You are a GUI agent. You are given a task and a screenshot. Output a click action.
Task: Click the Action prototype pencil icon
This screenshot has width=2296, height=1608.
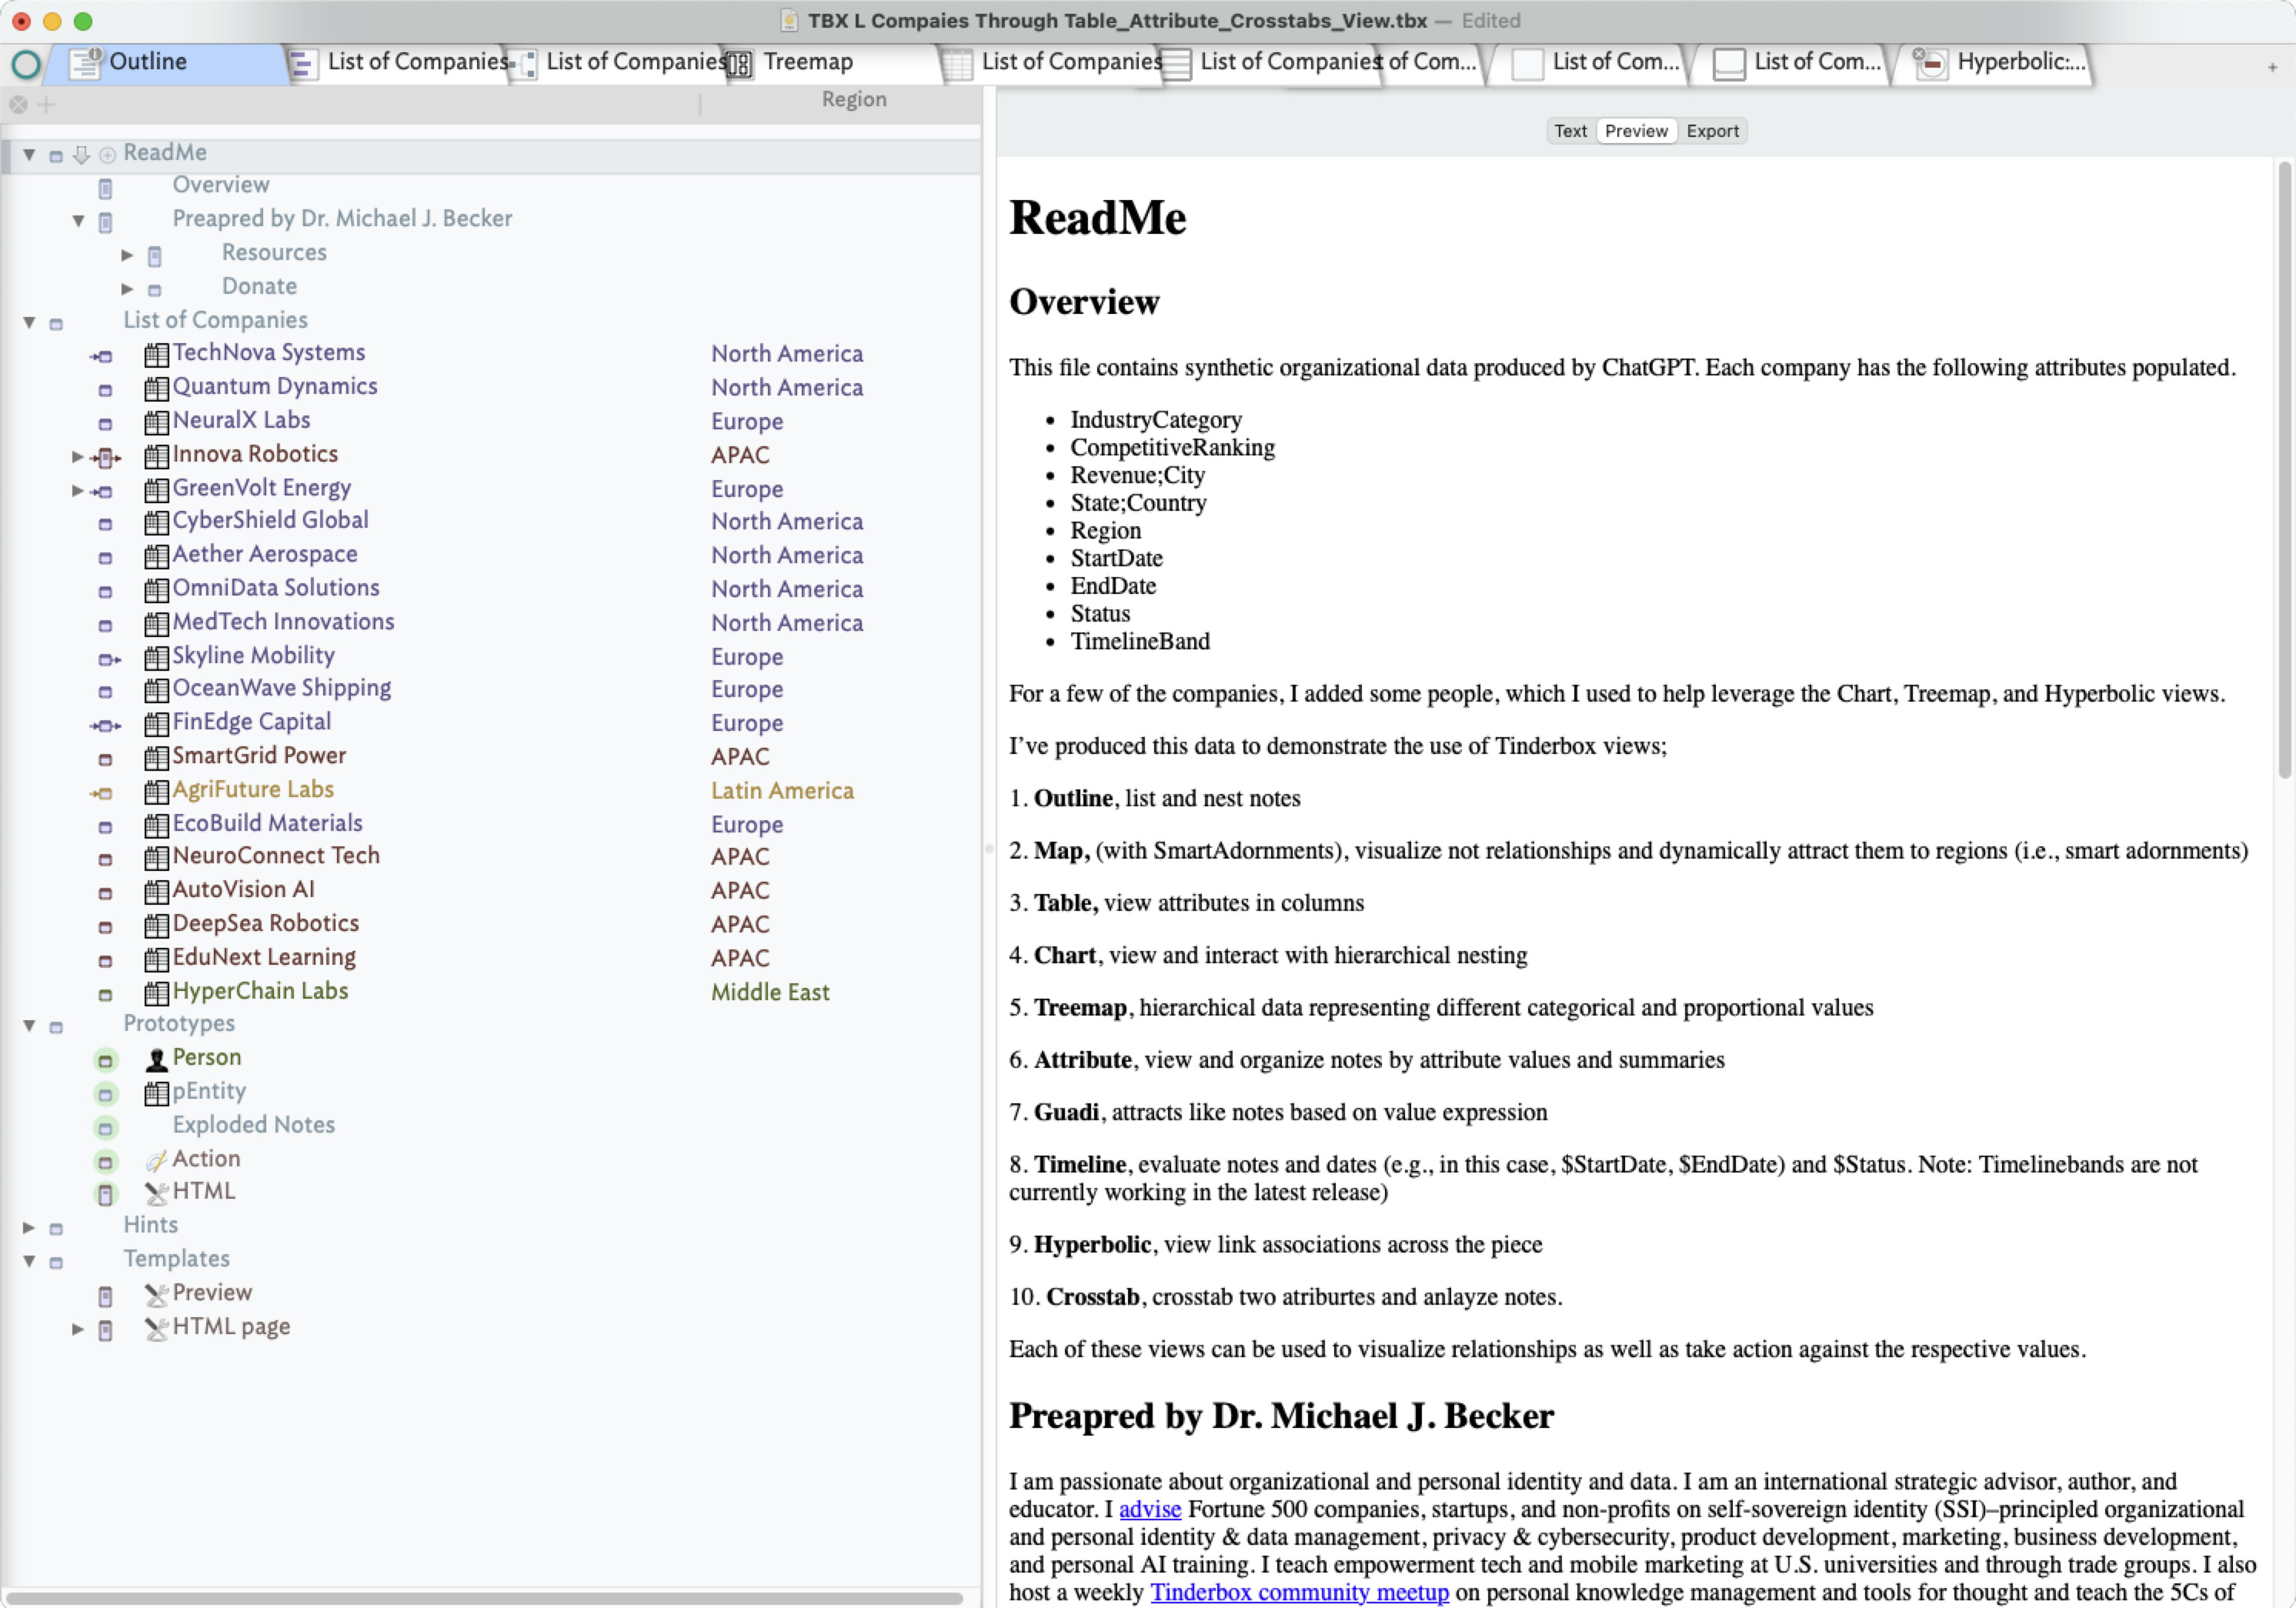click(156, 1161)
